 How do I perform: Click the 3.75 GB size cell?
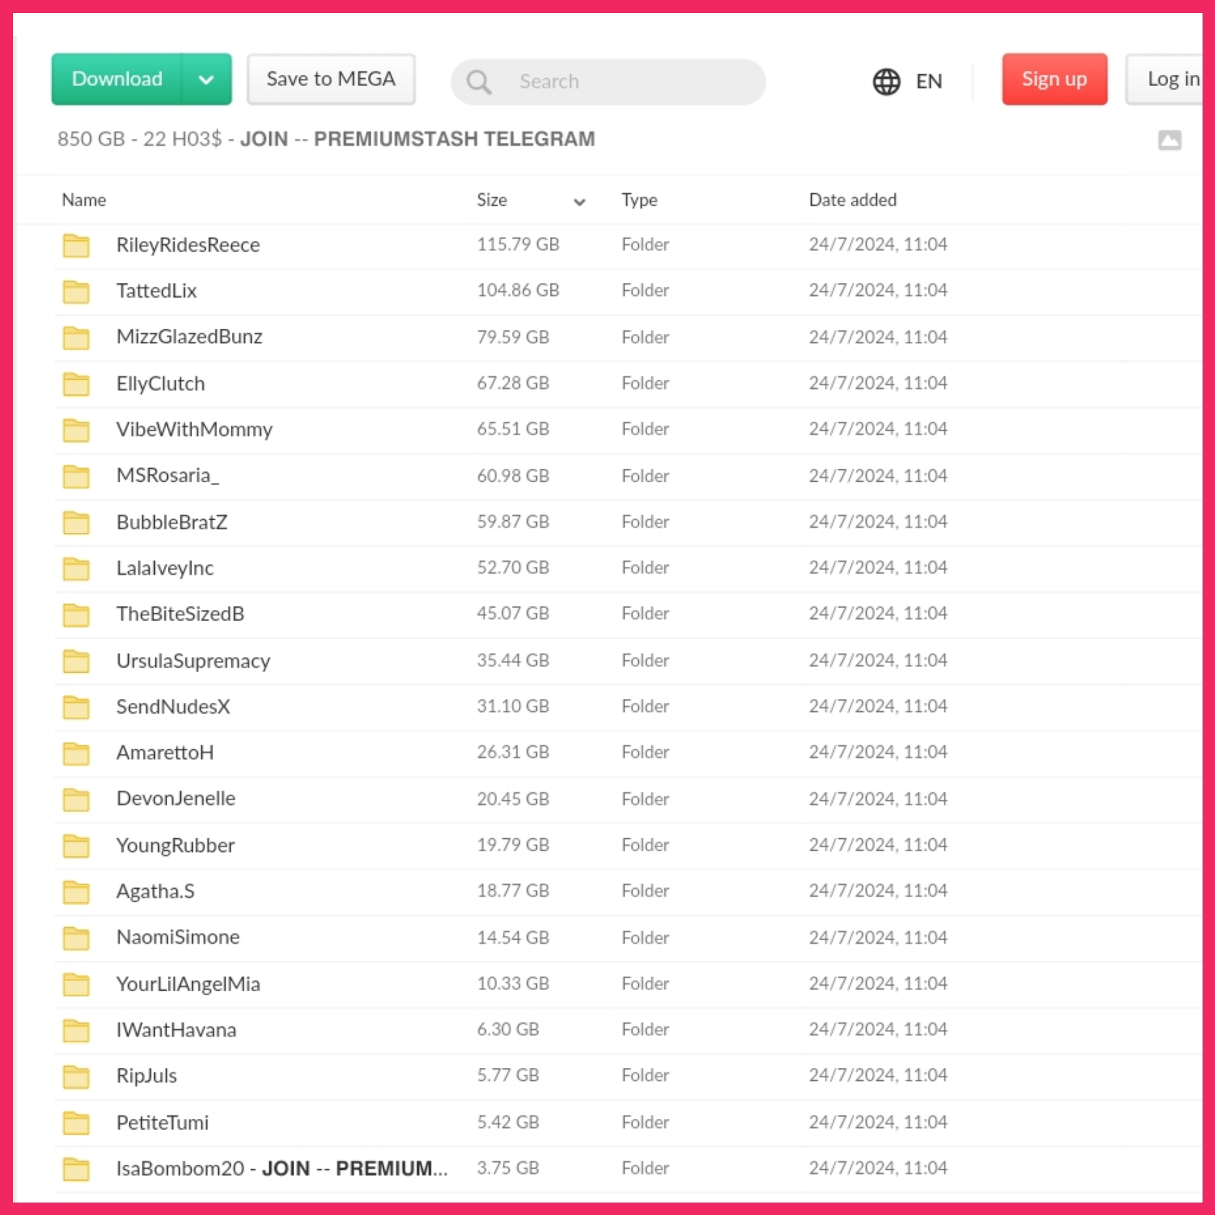[x=508, y=1169]
